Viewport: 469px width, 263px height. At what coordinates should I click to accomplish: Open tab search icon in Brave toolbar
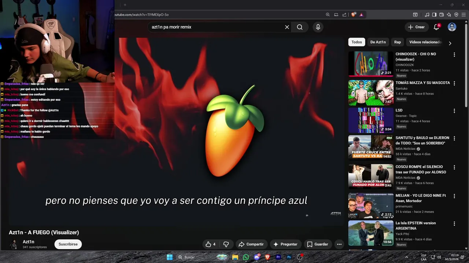[x=415, y=15]
